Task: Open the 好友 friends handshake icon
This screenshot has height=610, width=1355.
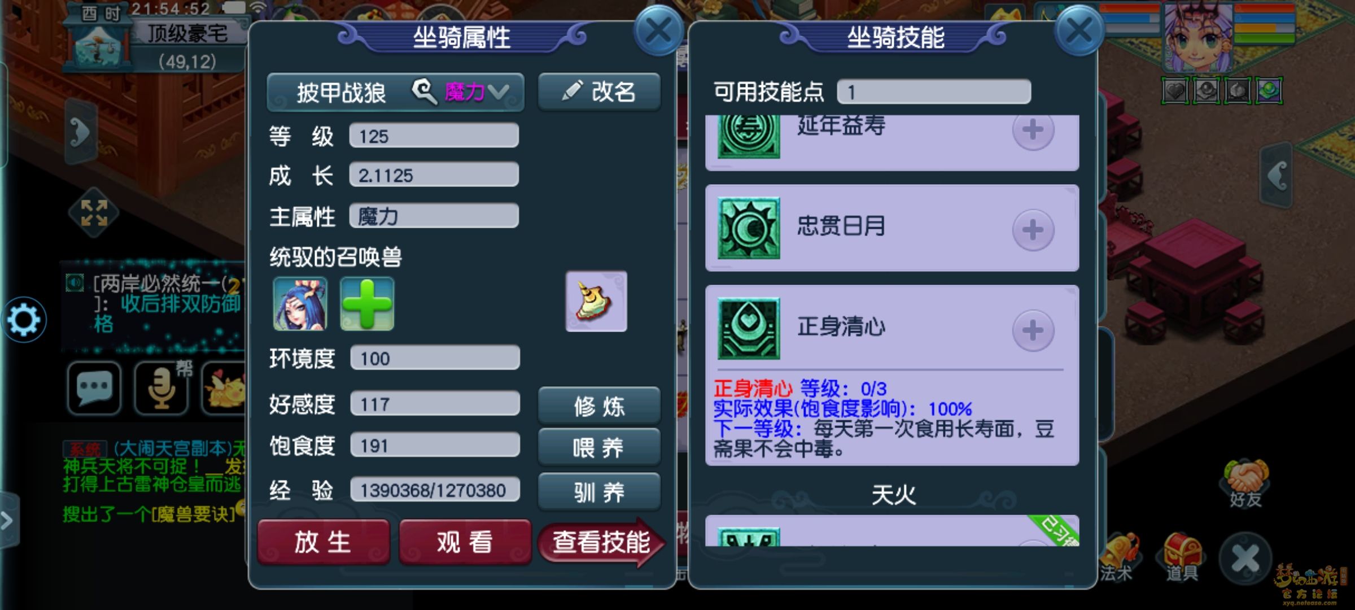Action: [x=1246, y=484]
